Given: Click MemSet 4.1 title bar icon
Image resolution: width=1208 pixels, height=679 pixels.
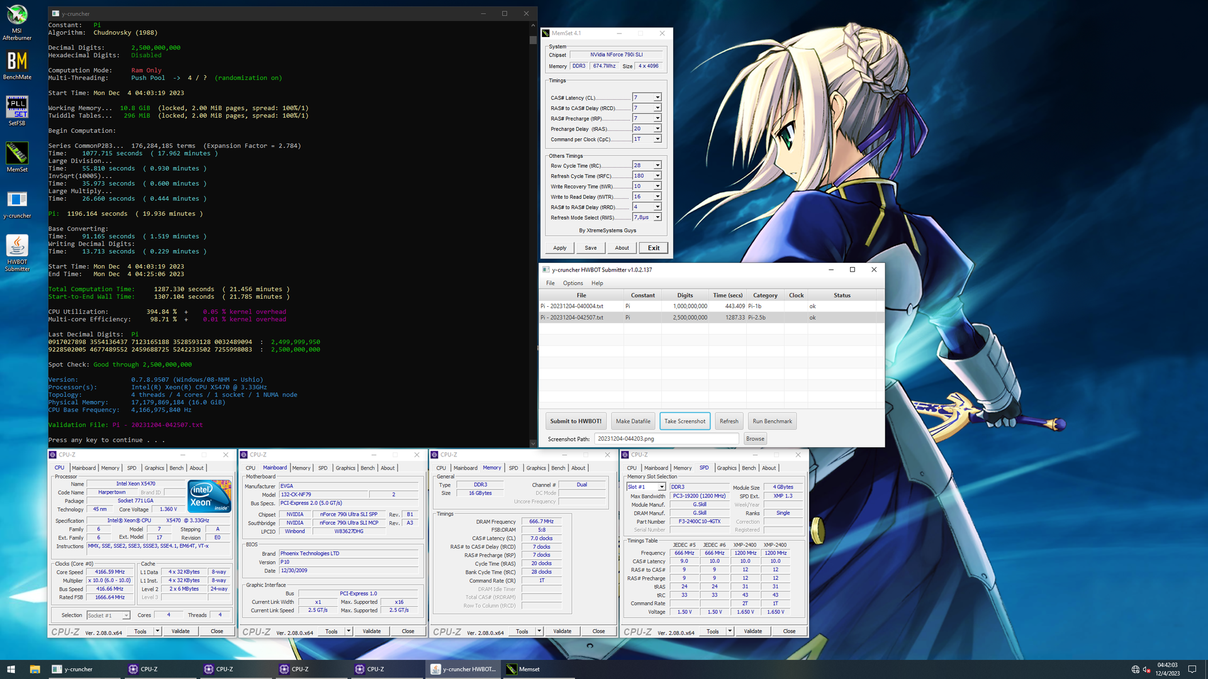Looking at the screenshot, I should pos(547,33).
